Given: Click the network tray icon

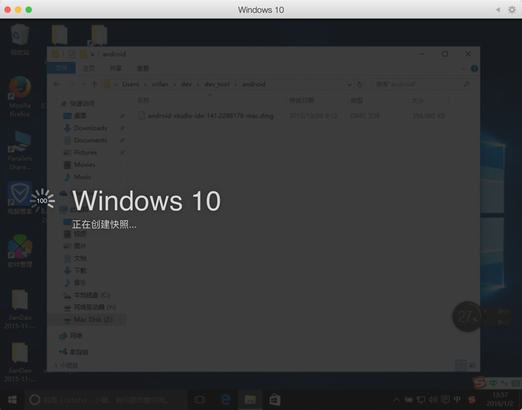Looking at the screenshot, I should (x=421, y=400).
